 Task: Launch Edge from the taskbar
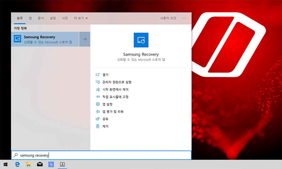17,164
